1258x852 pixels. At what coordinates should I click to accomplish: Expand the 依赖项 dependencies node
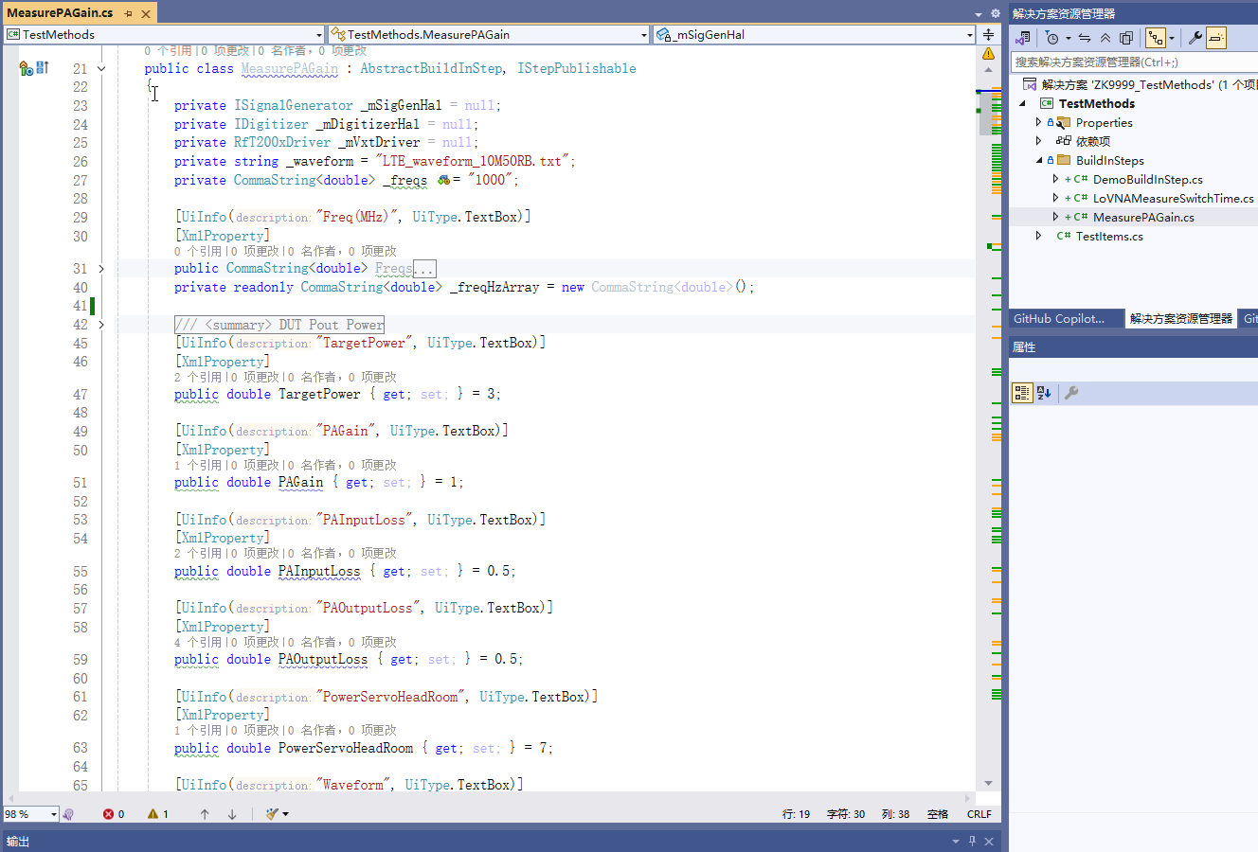pyautogui.click(x=1039, y=141)
